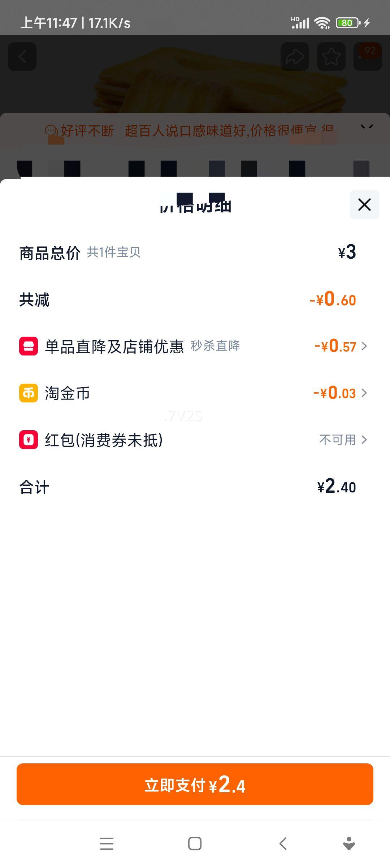The width and height of the screenshot is (390, 867).
Task: Tap the red shop discount icon
Action: coord(29,346)
